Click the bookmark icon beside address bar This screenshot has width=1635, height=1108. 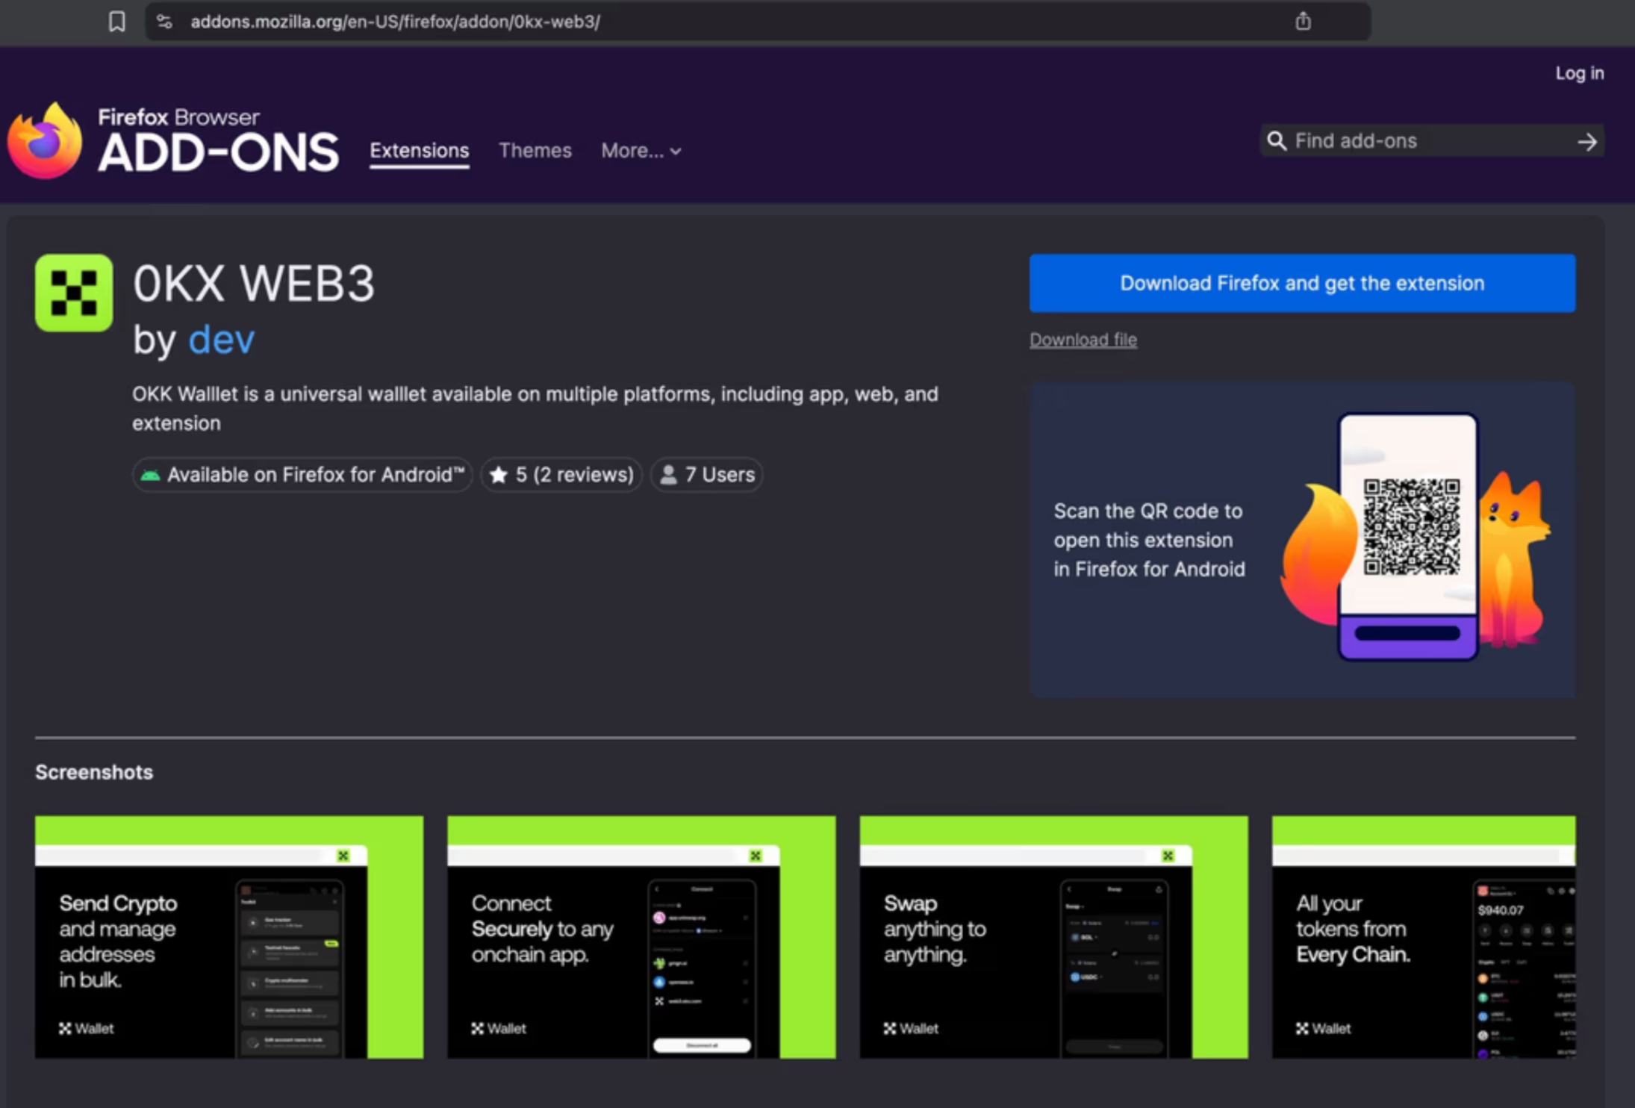pyautogui.click(x=116, y=22)
